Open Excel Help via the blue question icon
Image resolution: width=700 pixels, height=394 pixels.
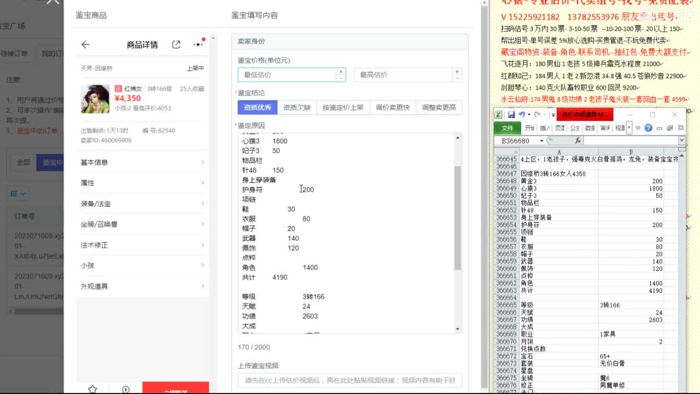click(648, 128)
